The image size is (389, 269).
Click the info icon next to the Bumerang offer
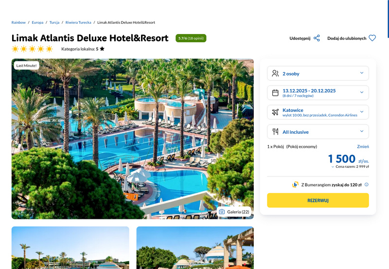pyautogui.click(x=367, y=184)
